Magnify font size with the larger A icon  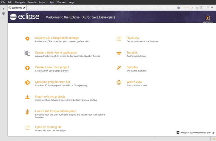[x=197, y=8]
